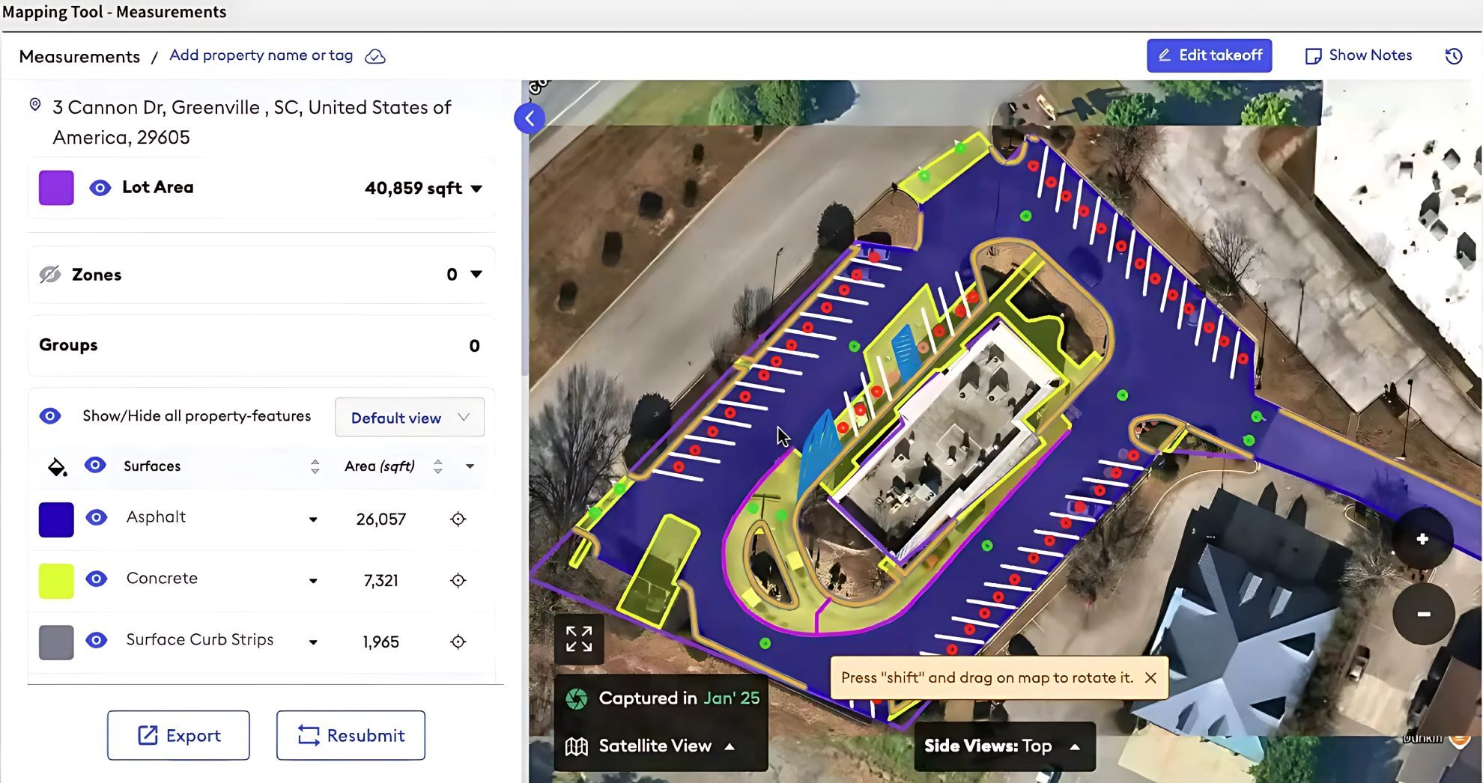
Task: Click the history clock icon
Action: [x=1453, y=56]
